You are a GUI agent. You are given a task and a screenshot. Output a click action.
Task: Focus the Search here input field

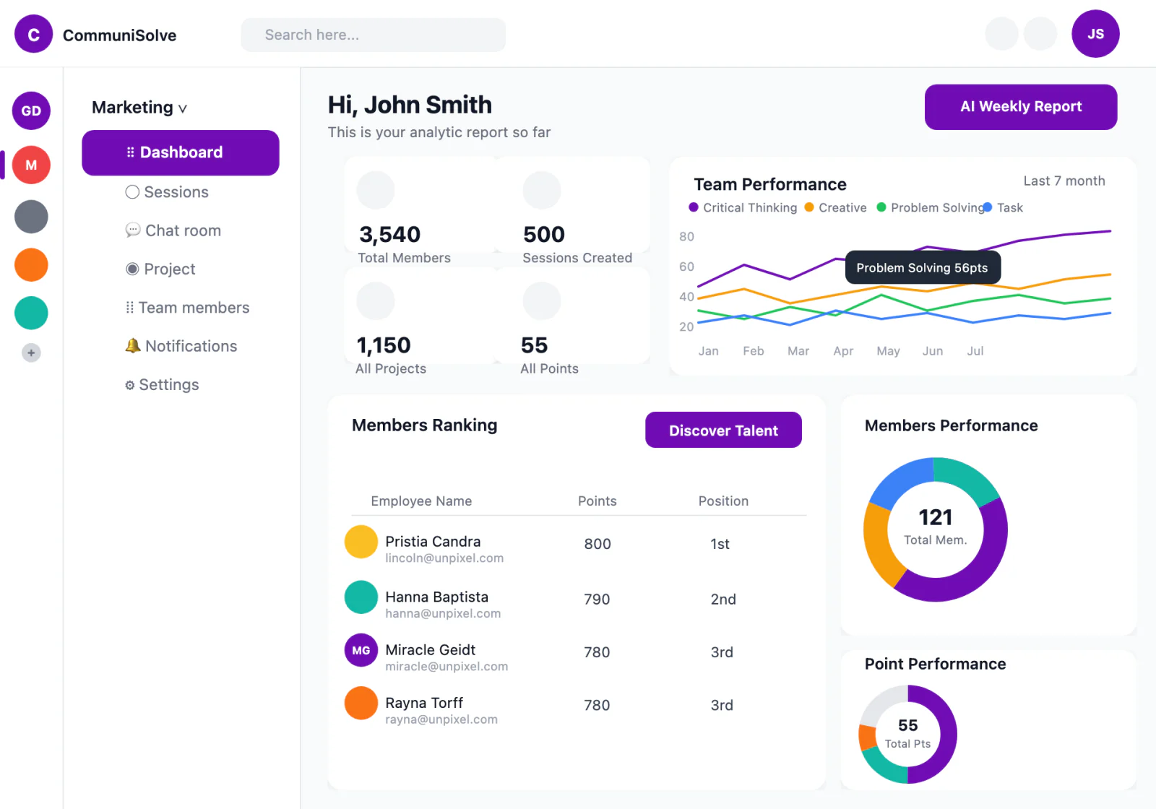point(374,35)
